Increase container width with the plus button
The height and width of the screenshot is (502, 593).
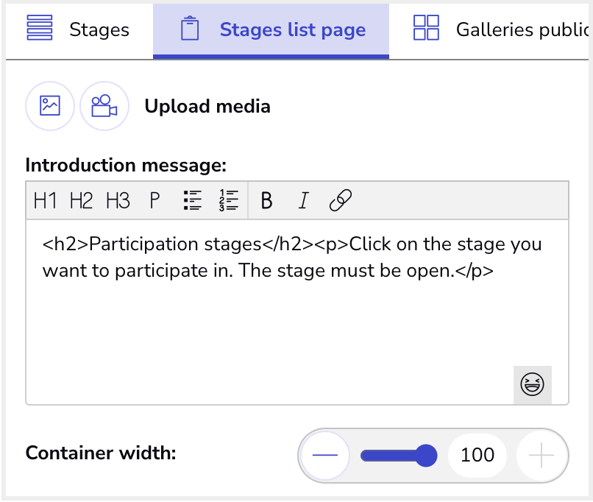[541, 456]
